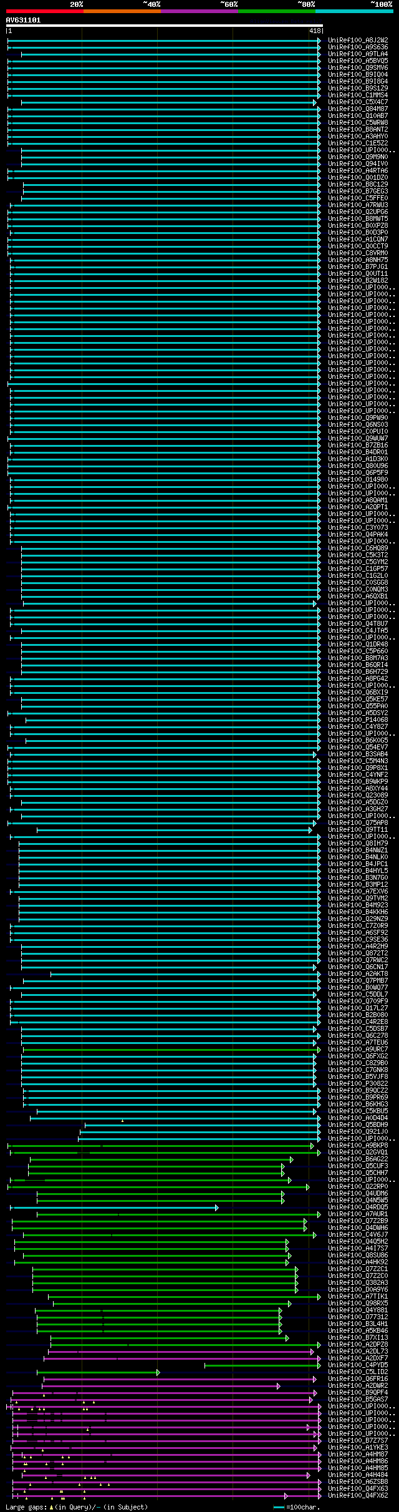This screenshot has width=399, height=1512.
Task: Choose hit UniRef100_C1E5Z2
Action: (358, 143)
